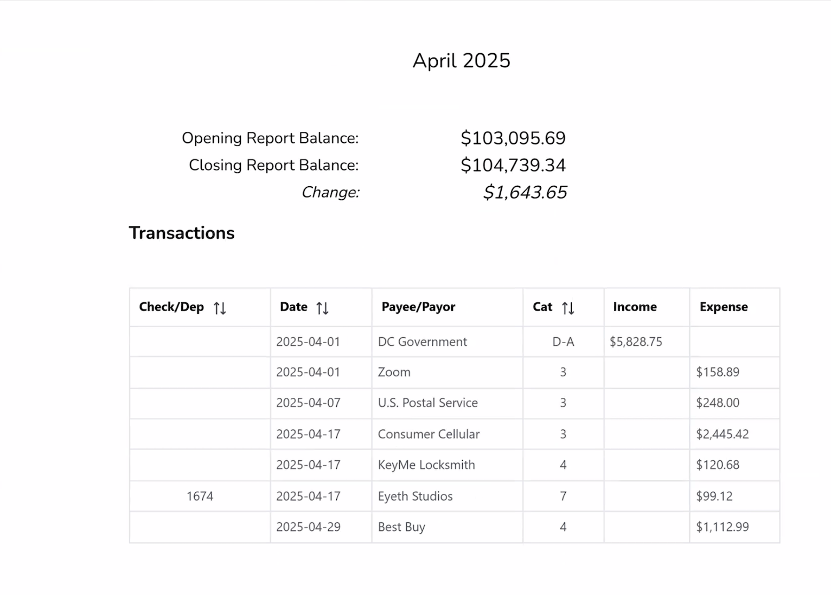831x595 pixels.
Task: Click the $5,828.75 income amount
Action: (636, 341)
